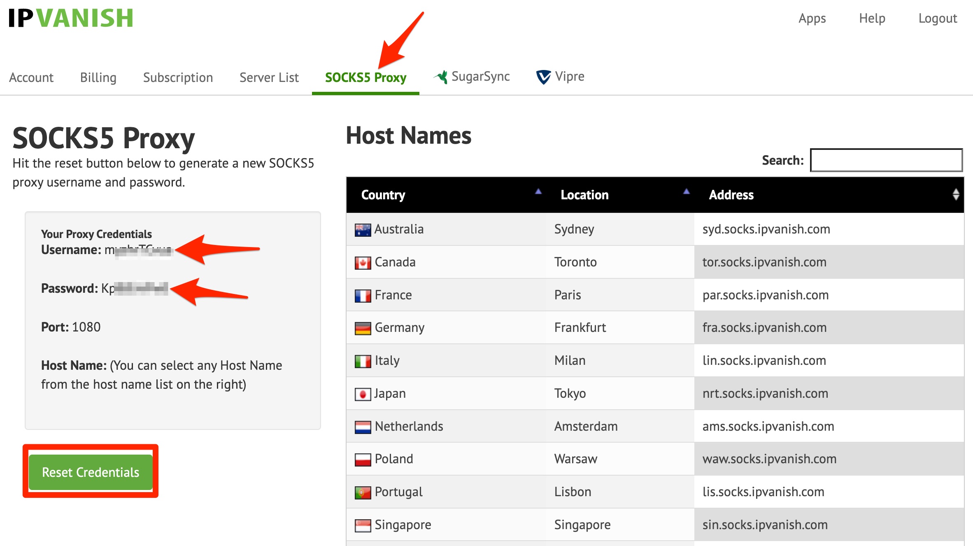
Task: Click the Poland country name
Action: point(394,459)
